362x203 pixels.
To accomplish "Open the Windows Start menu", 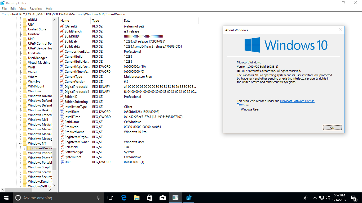I will point(6,198).
